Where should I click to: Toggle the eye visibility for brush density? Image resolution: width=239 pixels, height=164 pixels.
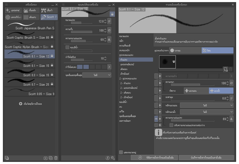tap(156, 119)
